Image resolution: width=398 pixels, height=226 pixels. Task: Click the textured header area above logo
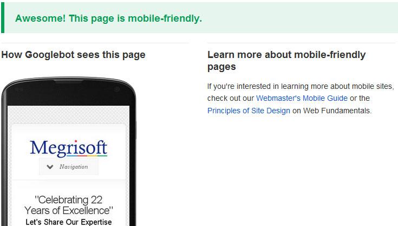tap(69, 115)
